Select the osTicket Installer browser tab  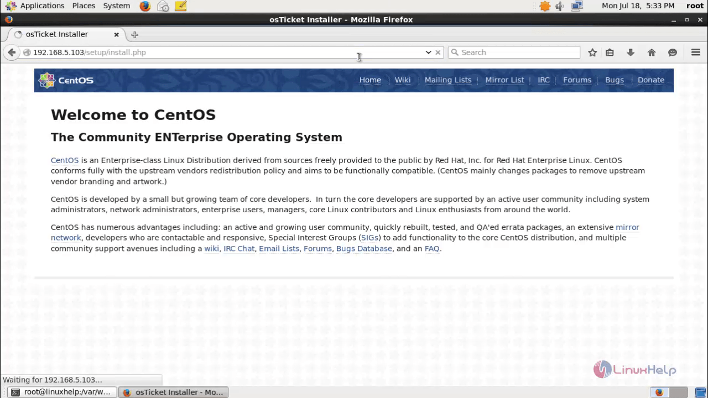click(67, 34)
